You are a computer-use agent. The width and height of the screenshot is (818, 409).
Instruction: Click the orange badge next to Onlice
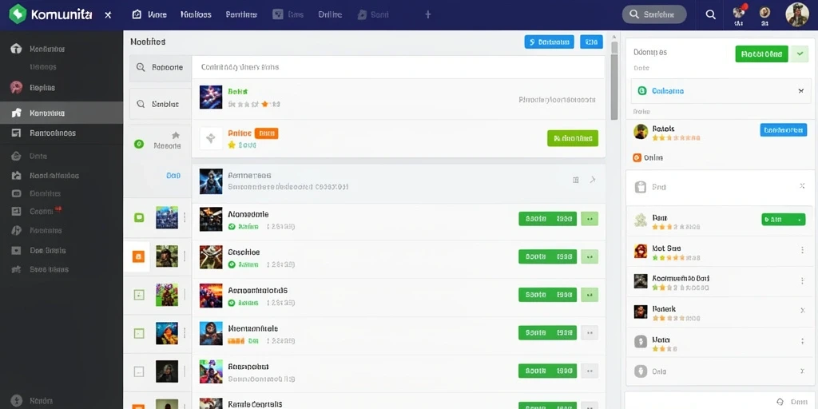click(x=267, y=133)
